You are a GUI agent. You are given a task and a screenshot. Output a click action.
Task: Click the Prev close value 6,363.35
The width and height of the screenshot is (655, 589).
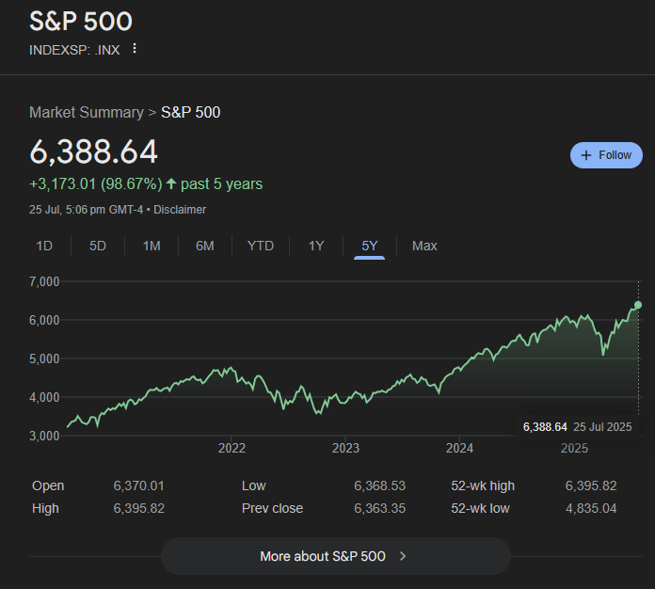tap(379, 508)
